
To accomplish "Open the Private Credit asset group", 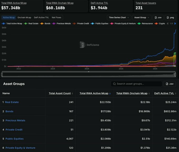I will point(14,130).
